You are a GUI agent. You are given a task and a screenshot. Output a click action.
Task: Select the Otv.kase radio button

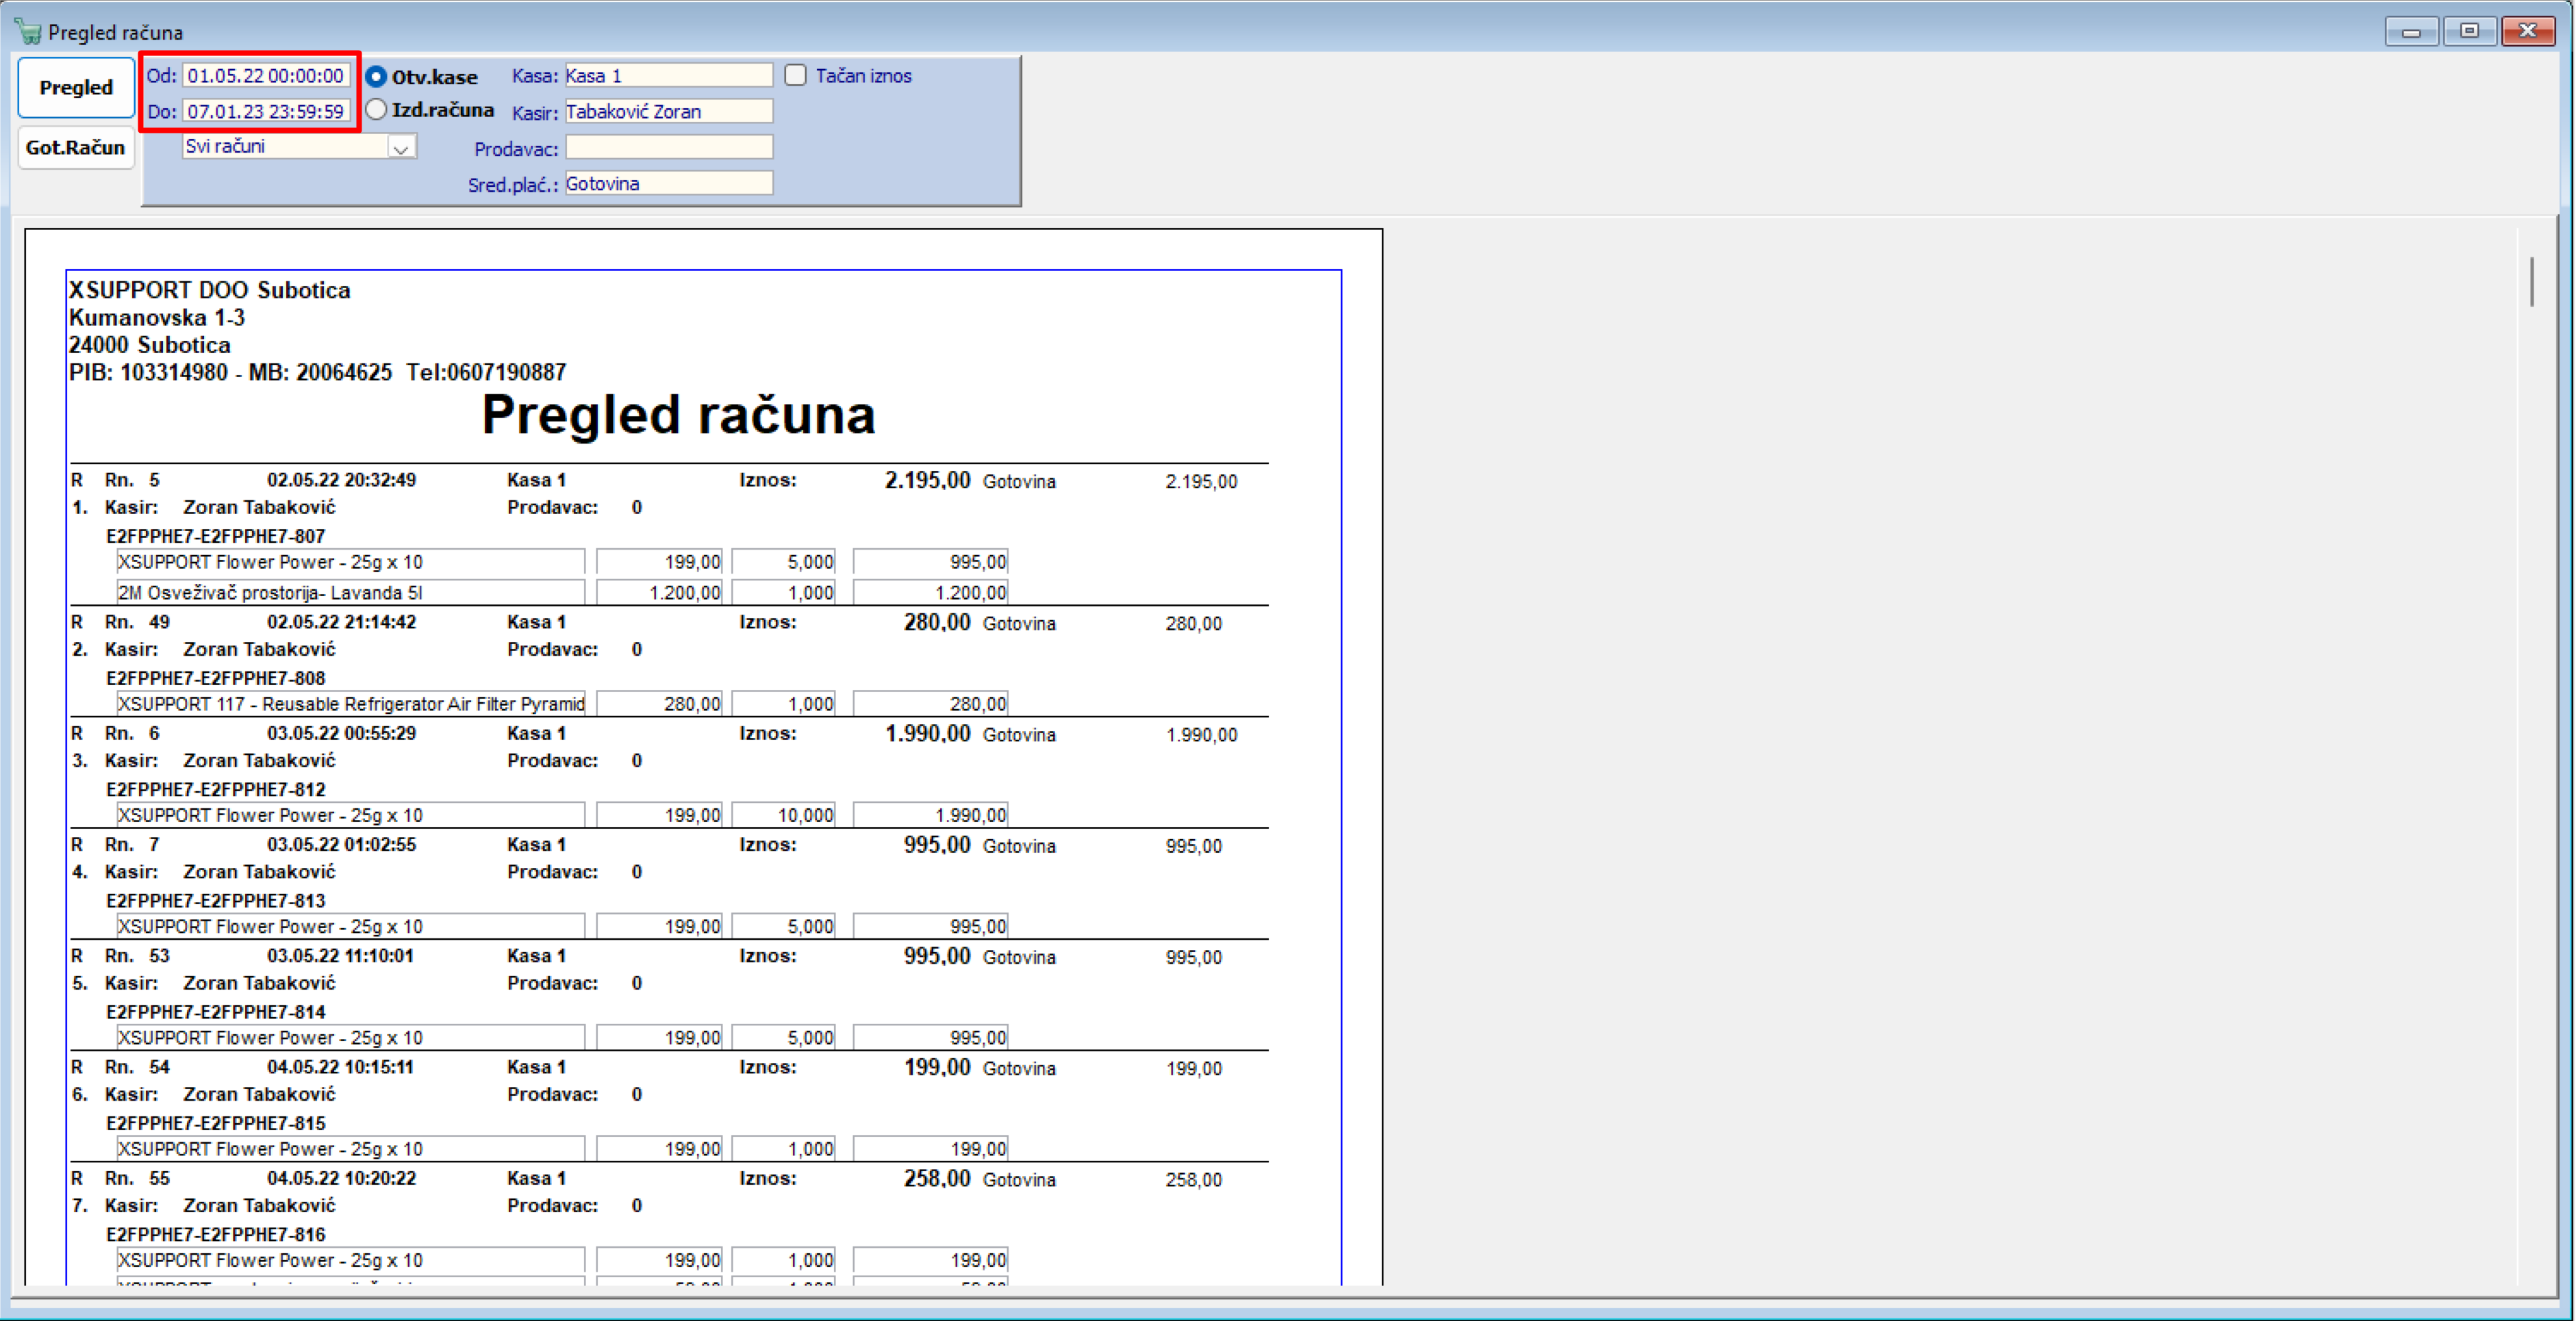[376, 77]
